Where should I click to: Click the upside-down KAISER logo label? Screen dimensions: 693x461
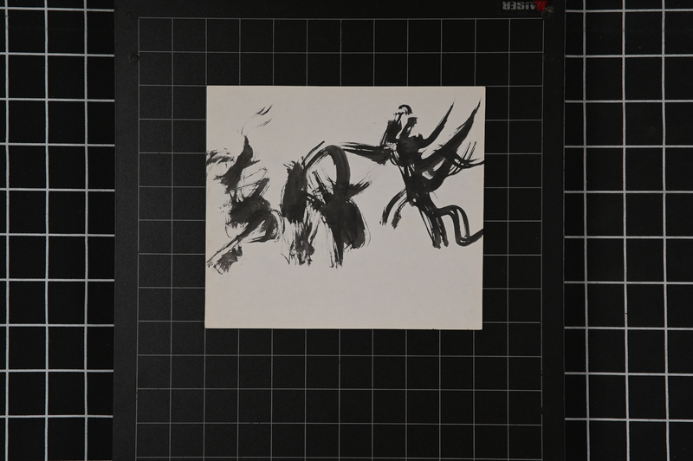click(x=527, y=7)
